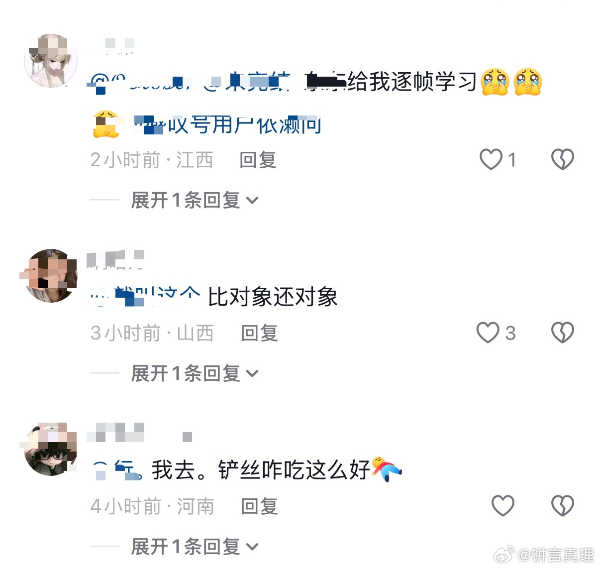
Task: Open the third commenter's glasses character avatar
Action: point(51,449)
